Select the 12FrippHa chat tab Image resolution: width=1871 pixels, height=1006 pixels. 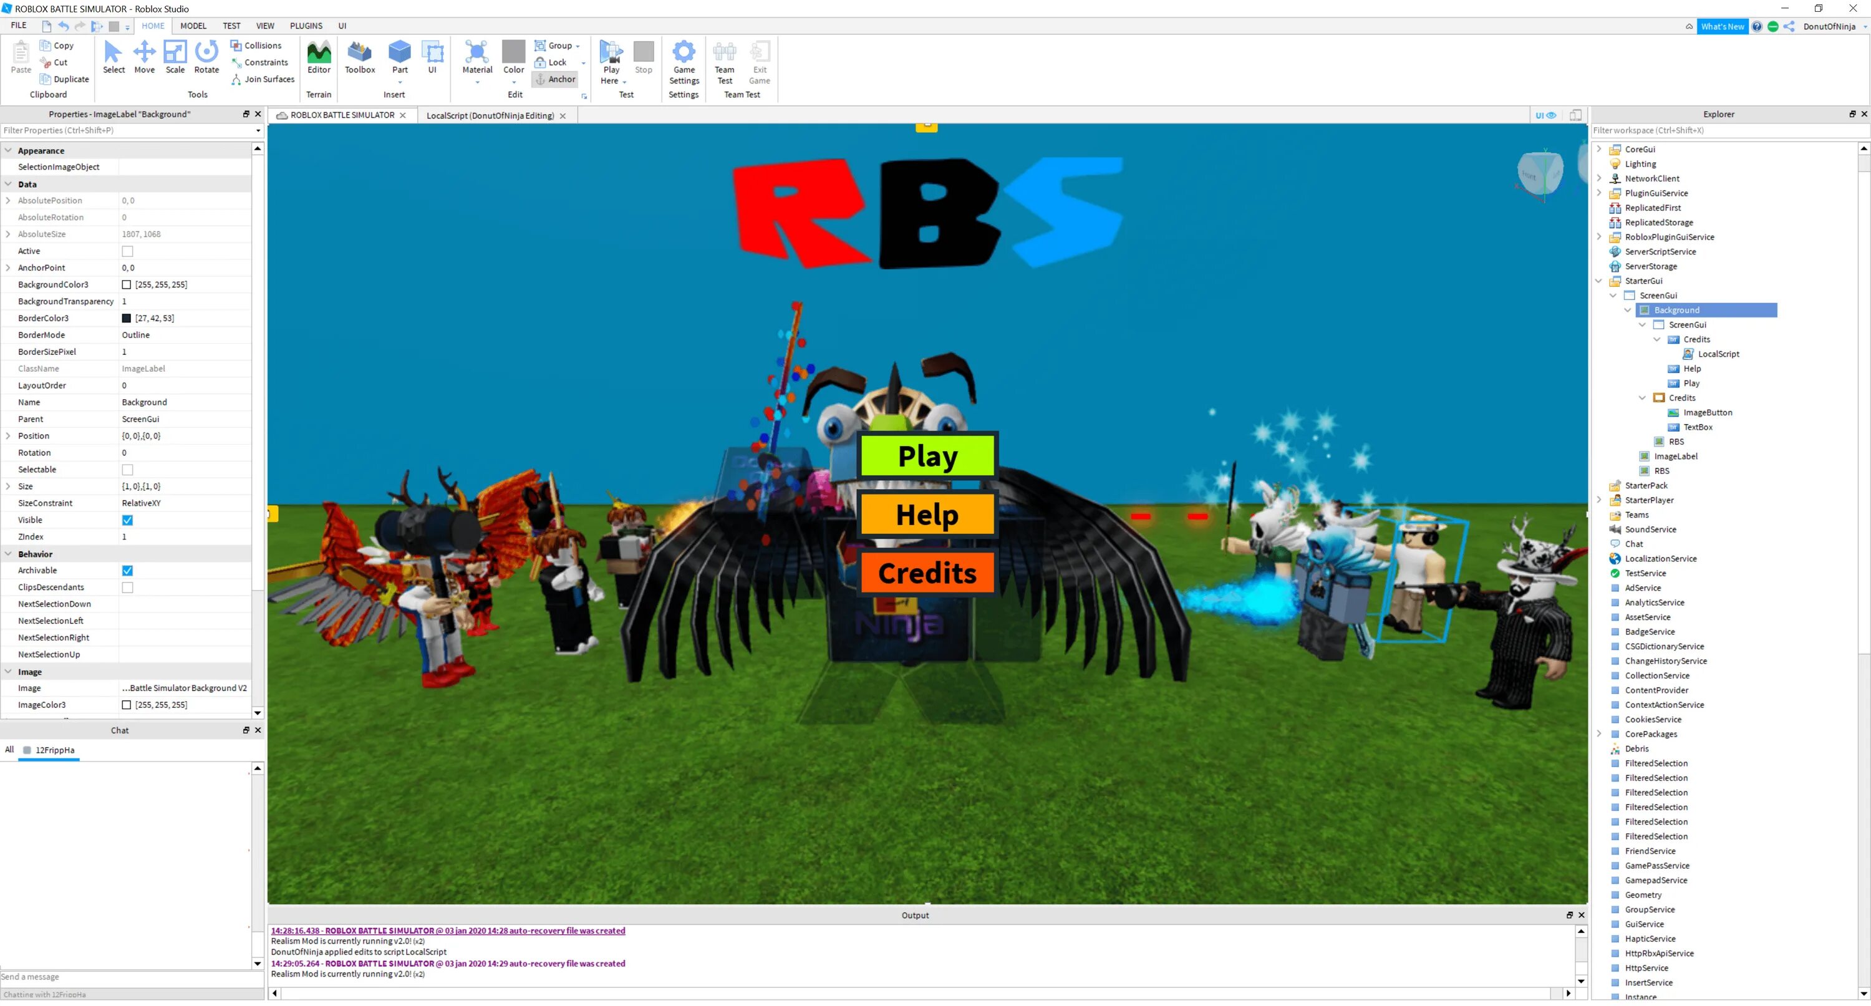click(49, 750)
